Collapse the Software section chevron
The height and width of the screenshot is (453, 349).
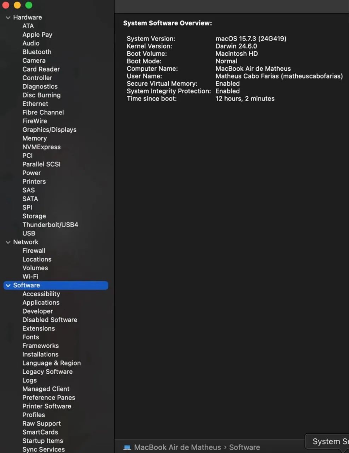pyautogui.click(x=8, y=285)
